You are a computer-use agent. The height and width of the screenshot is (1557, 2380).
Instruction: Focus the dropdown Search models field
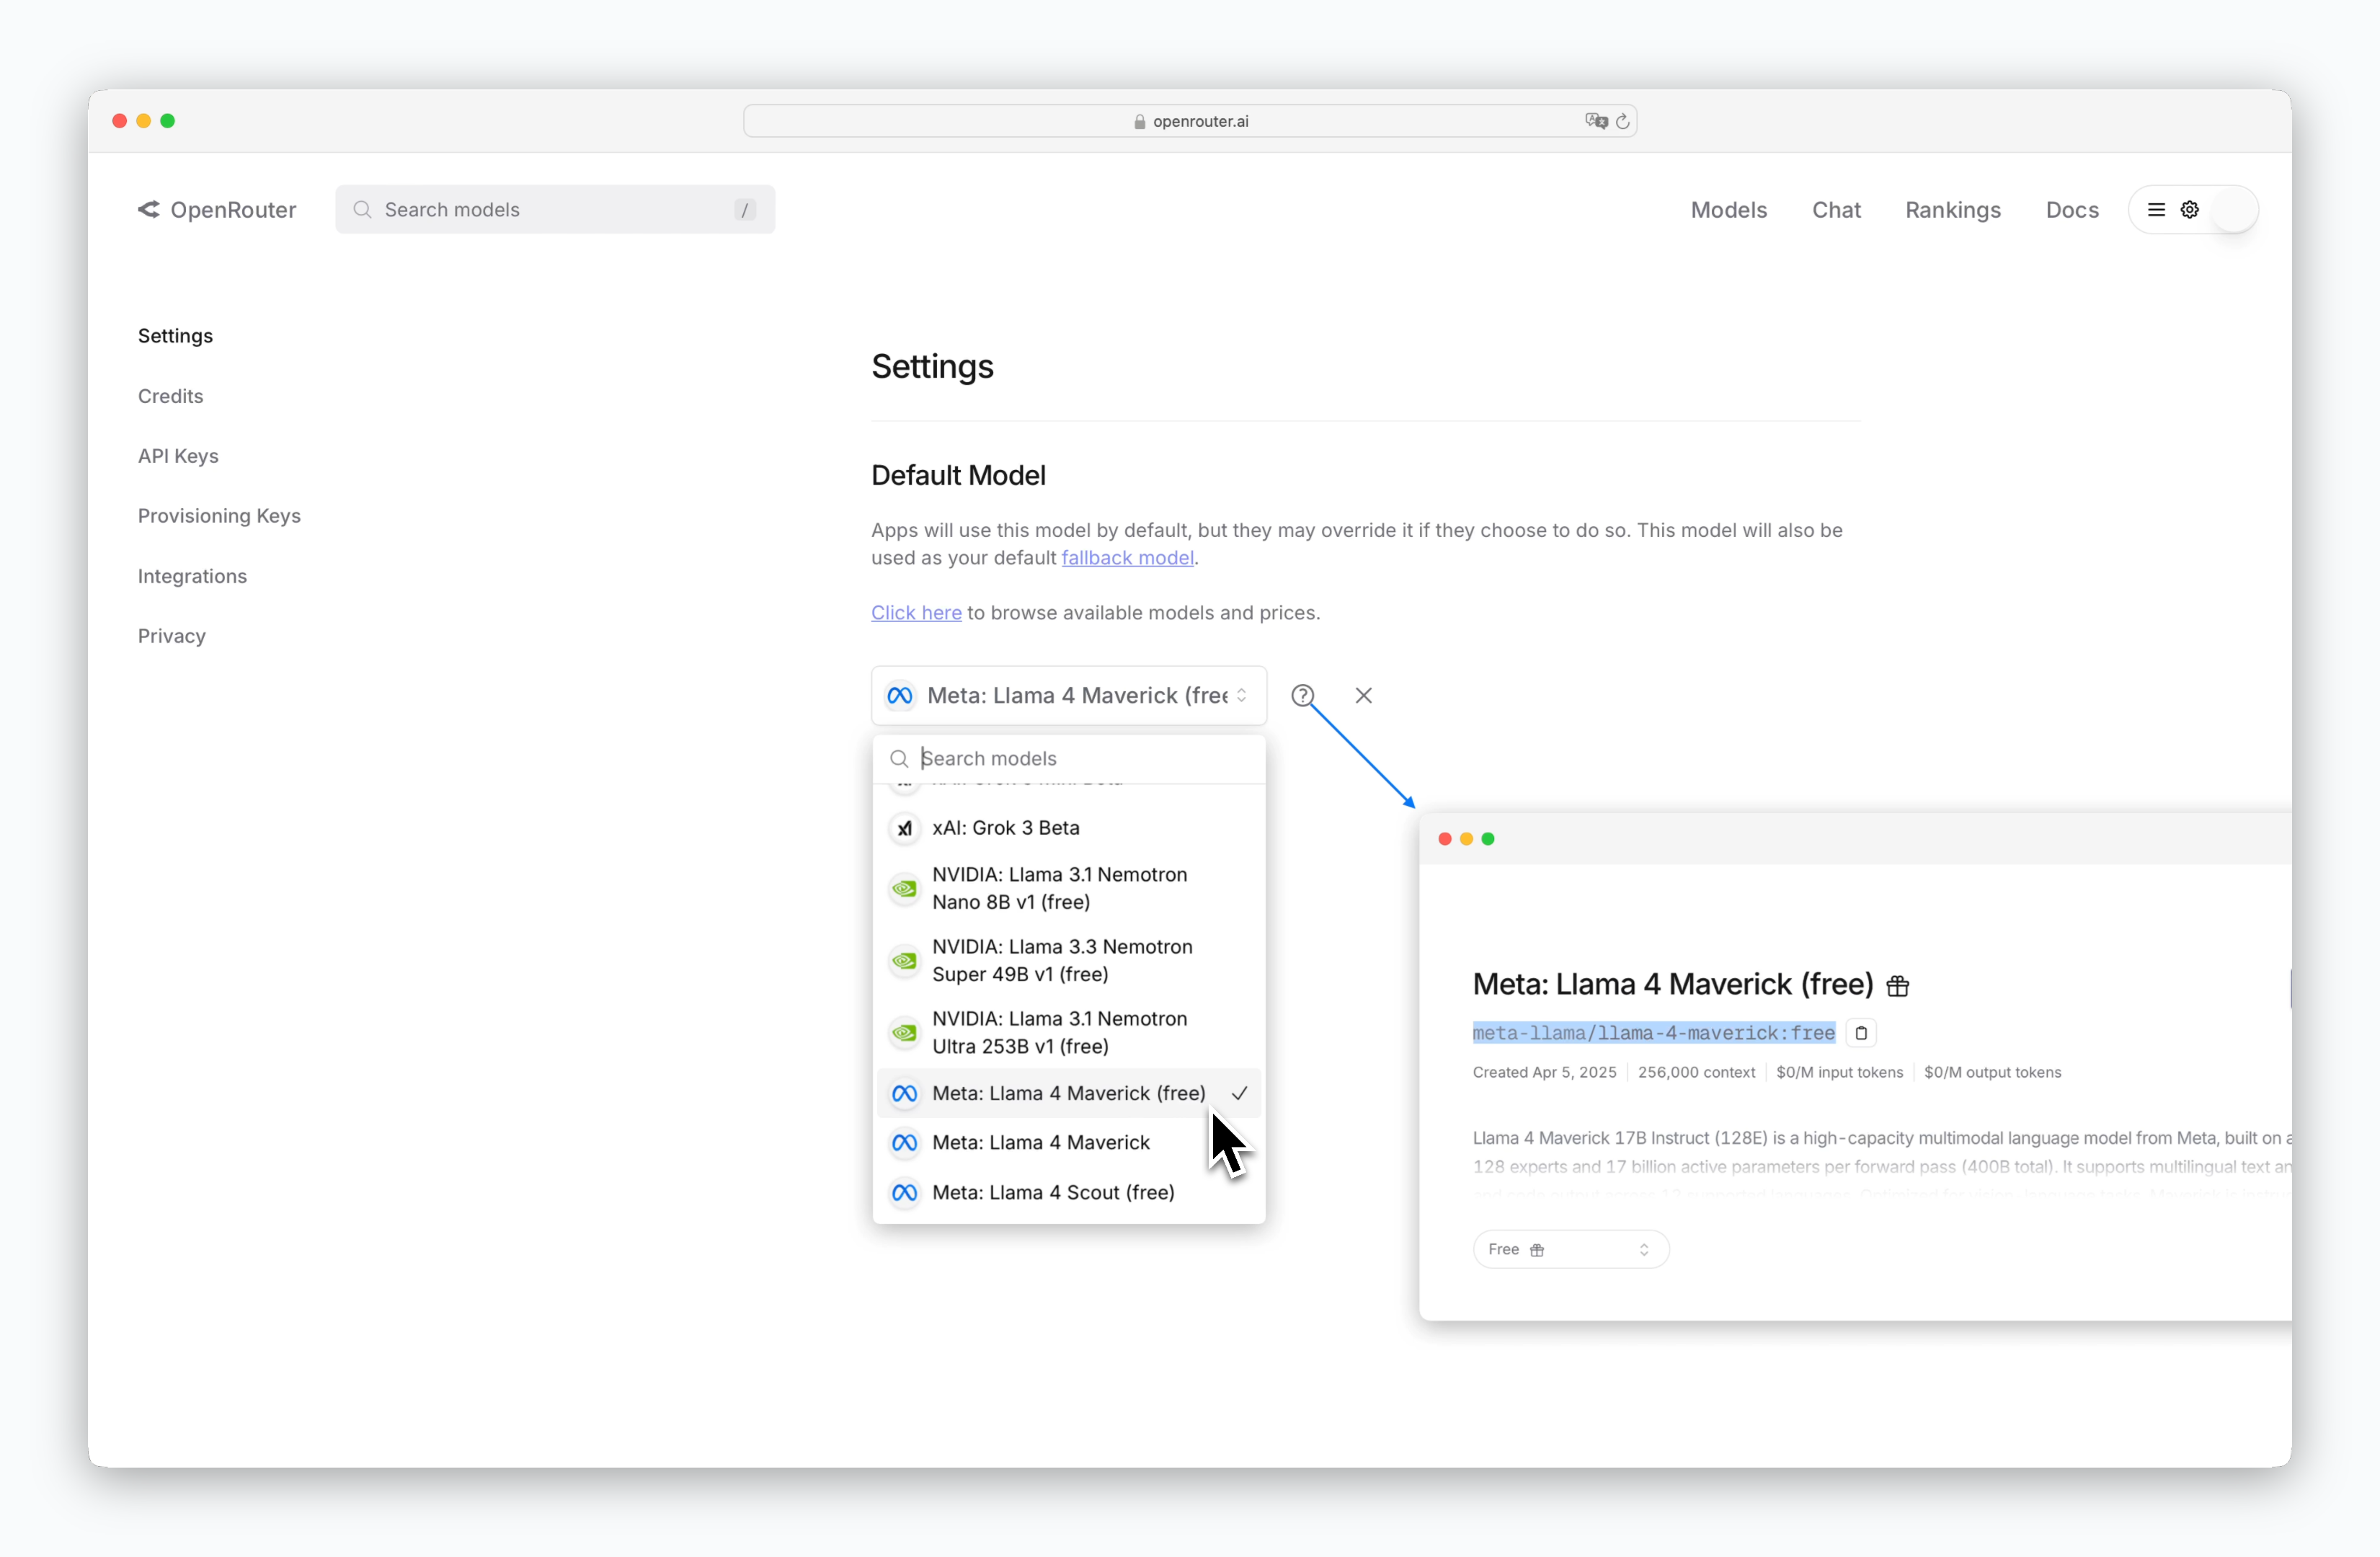[1068, 759]
